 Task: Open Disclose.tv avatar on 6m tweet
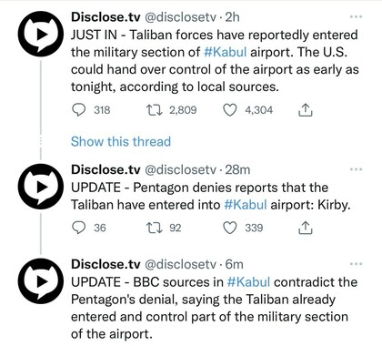(41, 281)
